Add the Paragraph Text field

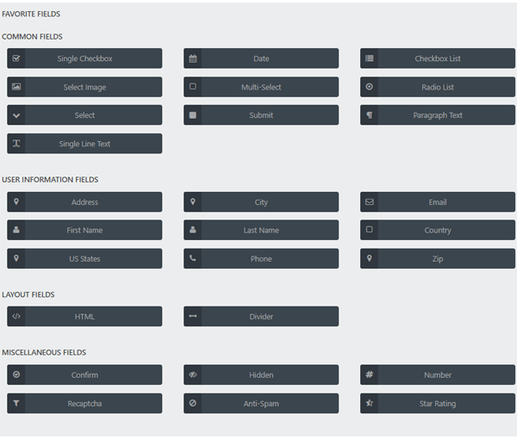[438, 115]
